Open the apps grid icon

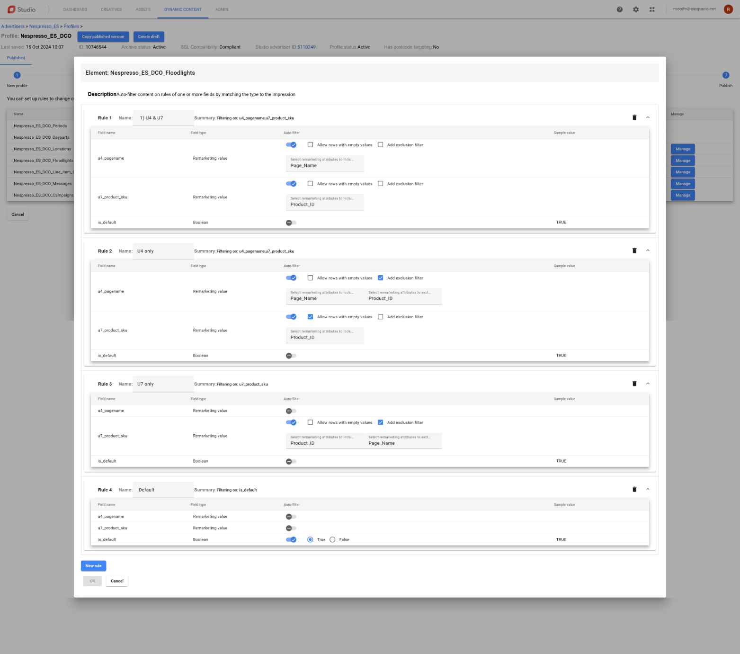pos(652,9)
